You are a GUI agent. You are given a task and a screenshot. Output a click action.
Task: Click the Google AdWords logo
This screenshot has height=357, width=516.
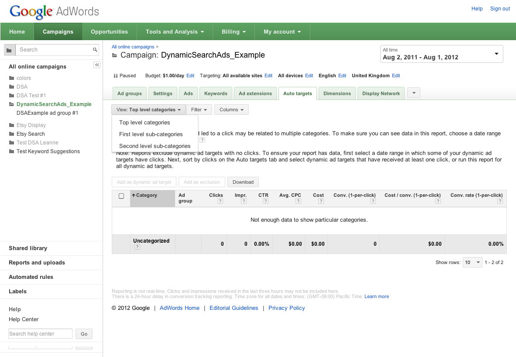(x=54, y=12)
